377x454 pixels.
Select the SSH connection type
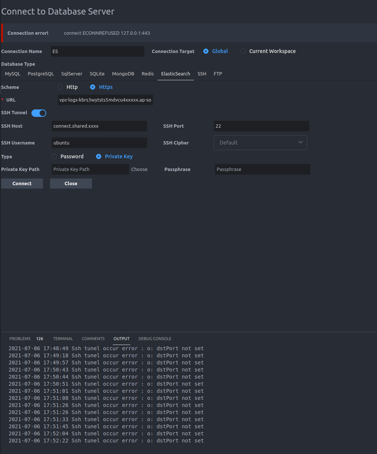pyautogui.click(x=202, y=74)
